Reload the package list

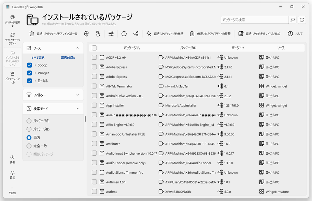[302, 20]
